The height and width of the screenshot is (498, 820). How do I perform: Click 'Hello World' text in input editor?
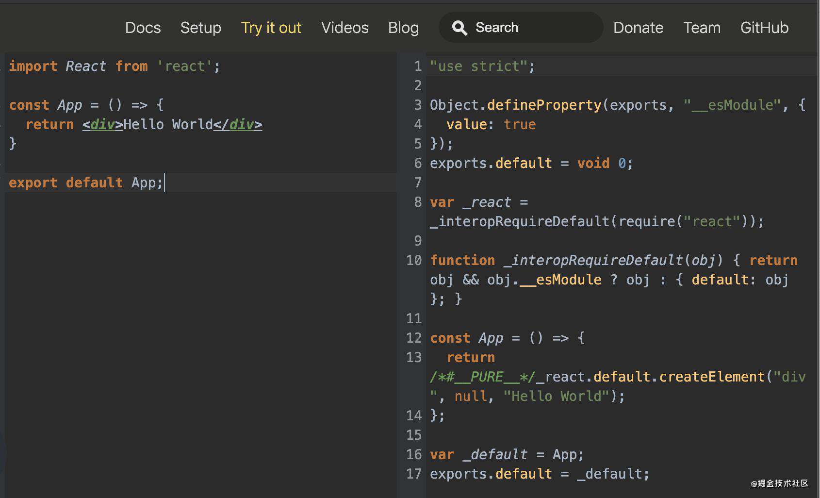click(168, 124)
